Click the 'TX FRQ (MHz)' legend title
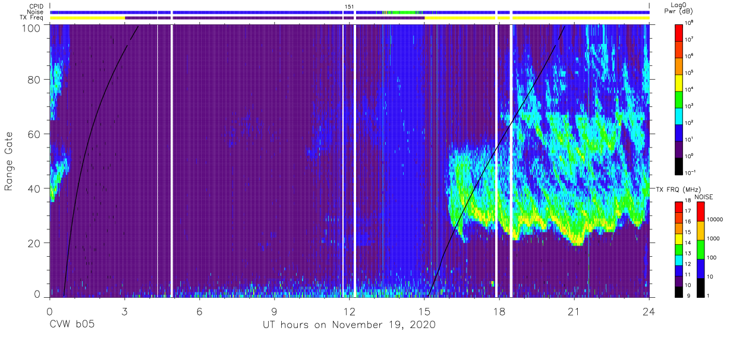This screenshot has width=730, height=337. point(680,189)
